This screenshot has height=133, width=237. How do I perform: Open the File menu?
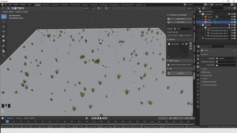tap(6, 5)
